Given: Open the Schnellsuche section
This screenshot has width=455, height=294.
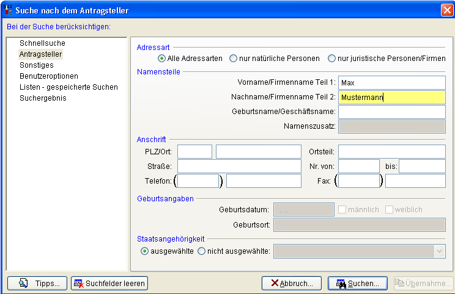Looking at the screenshot, I should tap(42, 43).
